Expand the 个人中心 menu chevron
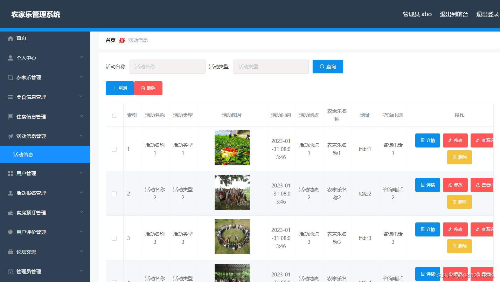Viewport: 500px width, 282px height. (81, 57)
